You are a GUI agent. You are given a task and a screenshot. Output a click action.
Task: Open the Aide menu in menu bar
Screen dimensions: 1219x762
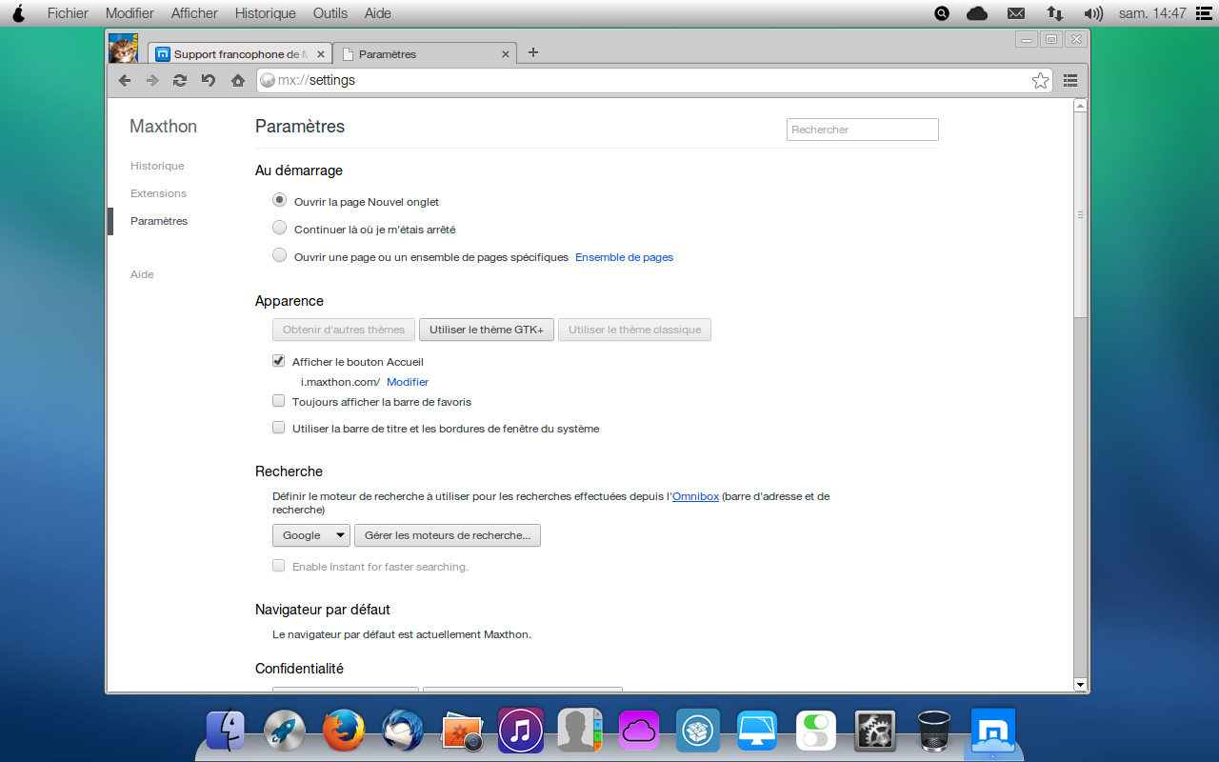coord(378,13)
